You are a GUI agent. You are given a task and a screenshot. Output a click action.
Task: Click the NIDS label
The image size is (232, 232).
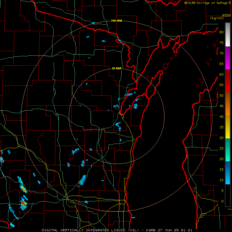click(x=226, y=15)
